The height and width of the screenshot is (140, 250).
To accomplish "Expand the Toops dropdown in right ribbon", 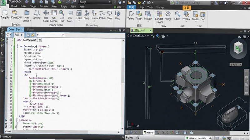I will pos(139,21).
